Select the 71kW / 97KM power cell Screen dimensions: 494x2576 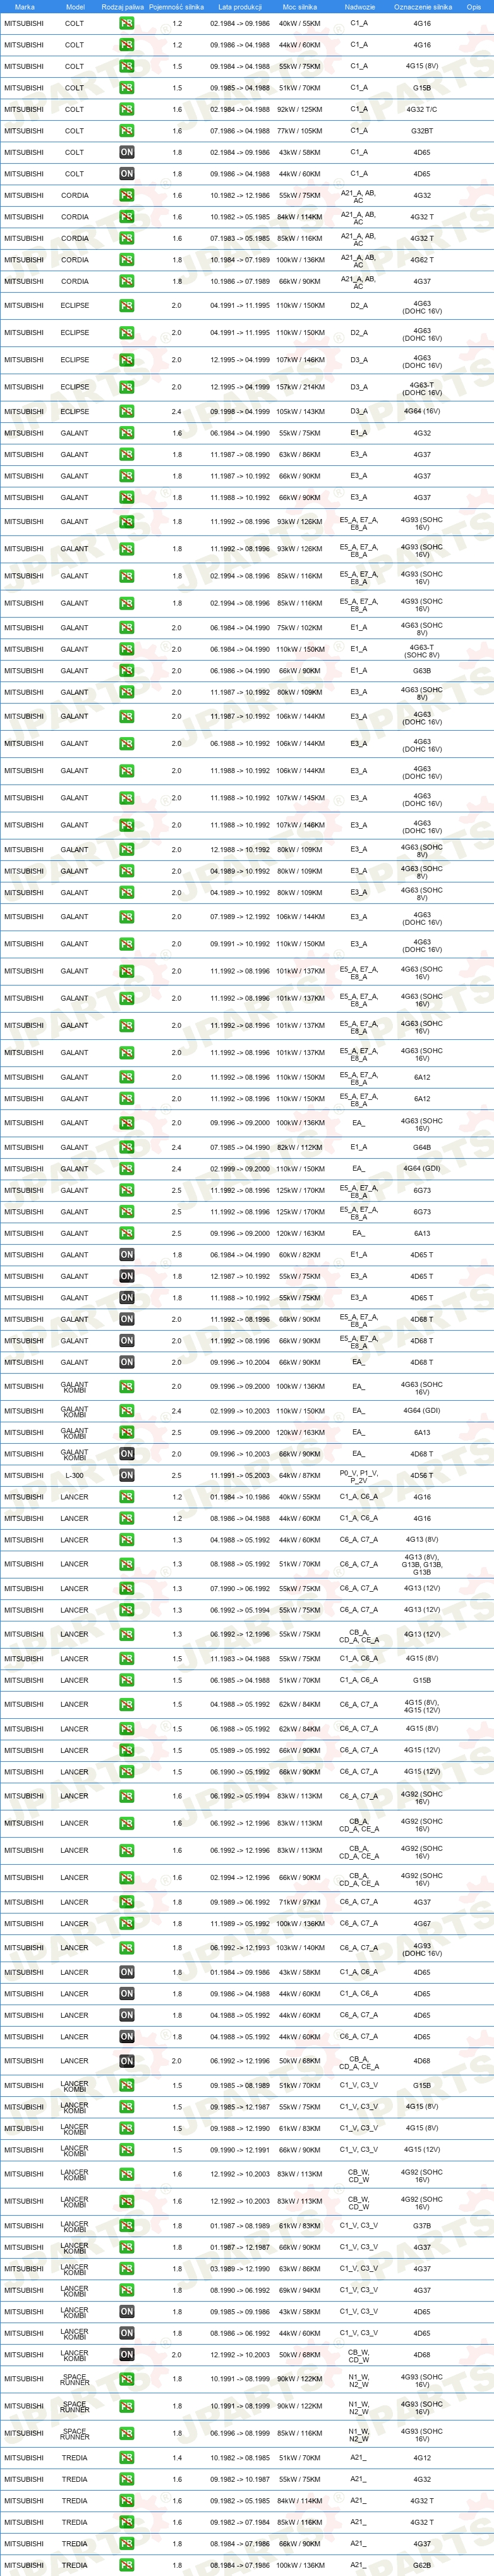click(300, 1903)
